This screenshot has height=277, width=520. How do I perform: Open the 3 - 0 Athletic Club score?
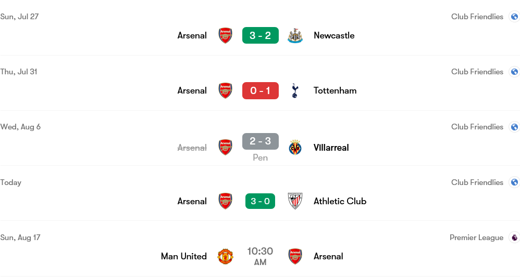point(261,201)
